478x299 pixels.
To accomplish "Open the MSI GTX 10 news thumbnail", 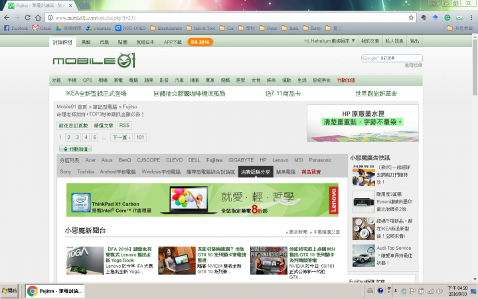I will [x=269, y=260].
